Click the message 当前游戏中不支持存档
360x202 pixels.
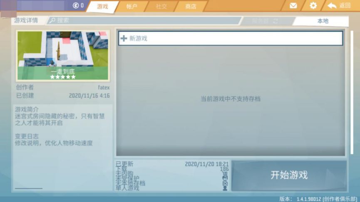231,99
